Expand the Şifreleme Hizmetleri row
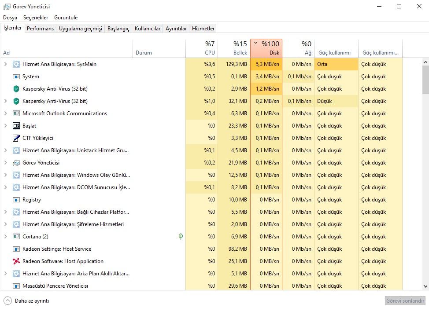Image resolution: width=429 pixels, height=311 pixels. pos(5,224)
